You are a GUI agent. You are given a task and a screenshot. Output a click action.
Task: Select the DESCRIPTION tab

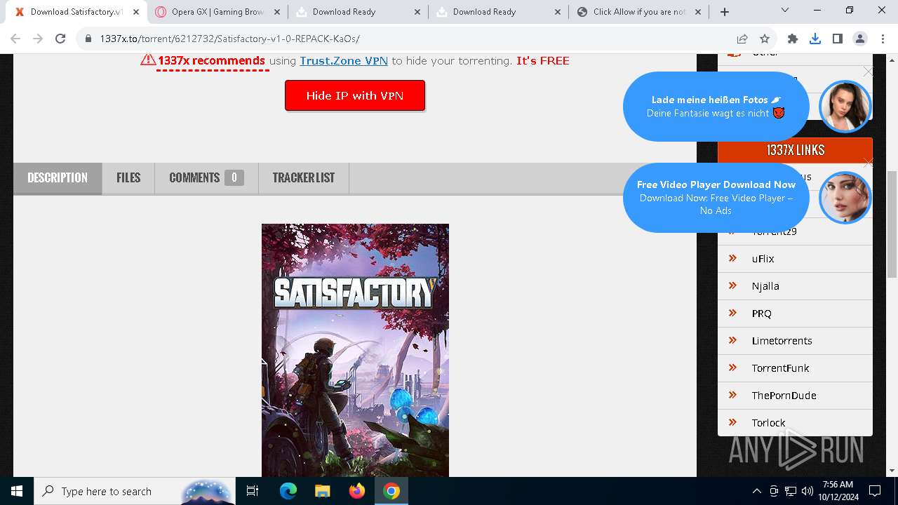click(58, 178)
